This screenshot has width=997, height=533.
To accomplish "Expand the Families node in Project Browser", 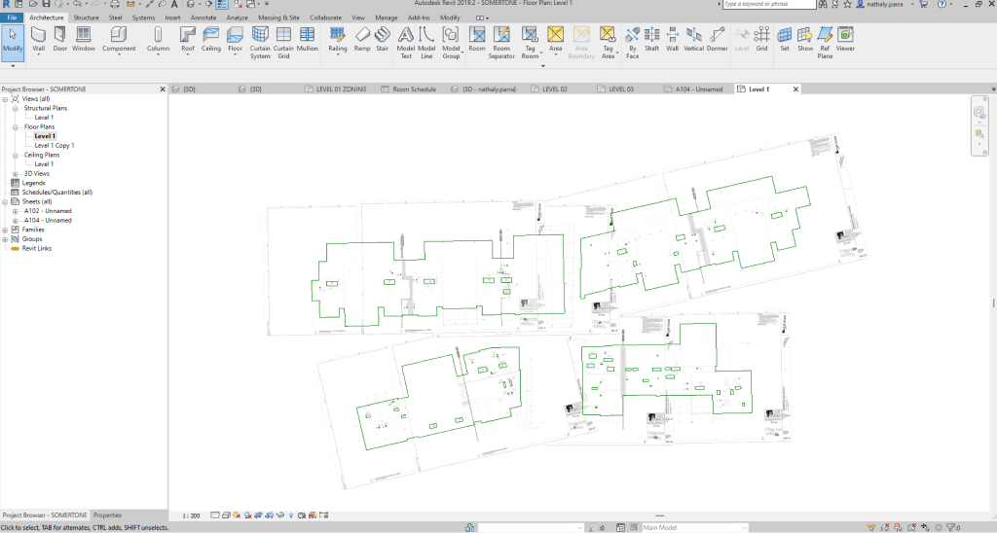I will click(5, 230).
